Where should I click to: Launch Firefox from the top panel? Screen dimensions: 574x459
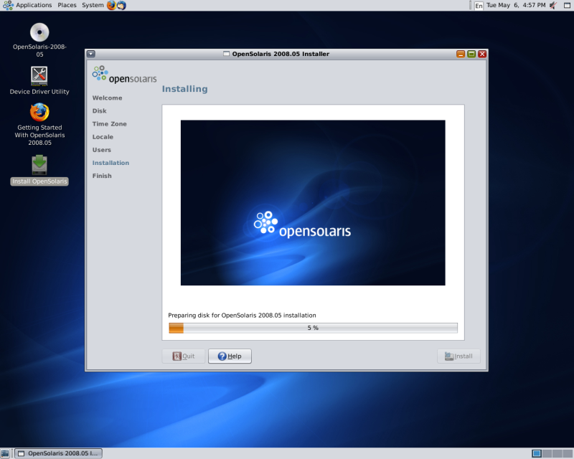click(111, 5)
